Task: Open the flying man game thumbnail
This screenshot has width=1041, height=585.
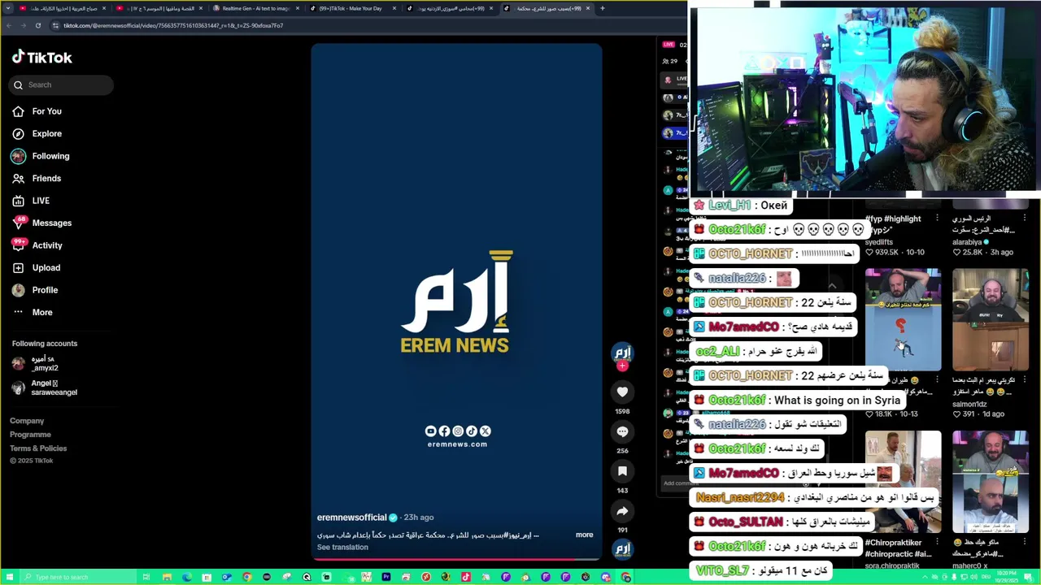Action: click(903, 320)
